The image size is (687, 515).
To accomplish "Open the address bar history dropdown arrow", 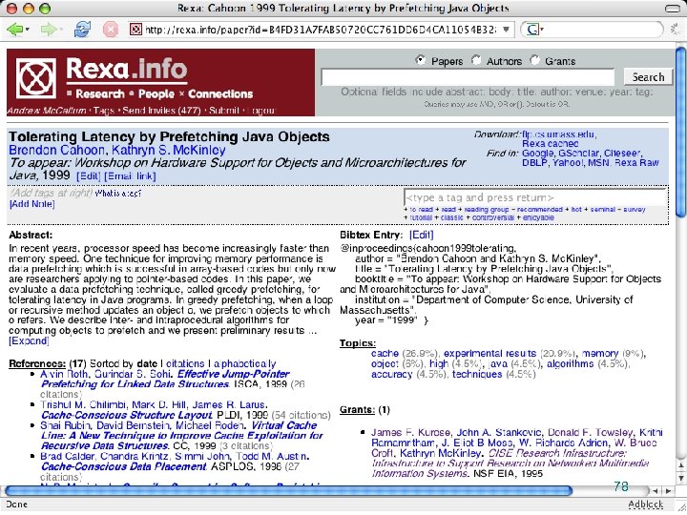I will coord(506,30).
